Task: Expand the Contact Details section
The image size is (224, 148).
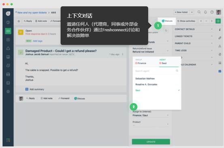Action: coord(194,29)
